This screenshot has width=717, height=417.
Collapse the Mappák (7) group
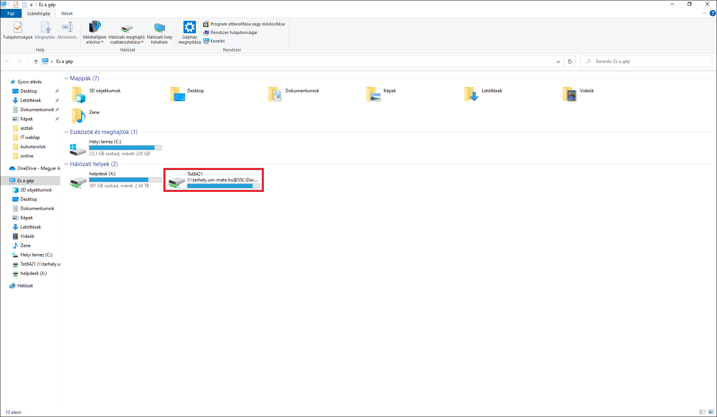(x=66, y=78)
